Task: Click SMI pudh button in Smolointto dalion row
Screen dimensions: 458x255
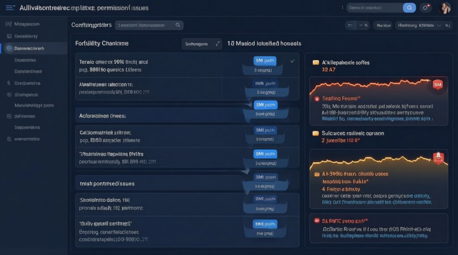Action: pos(265,199)
